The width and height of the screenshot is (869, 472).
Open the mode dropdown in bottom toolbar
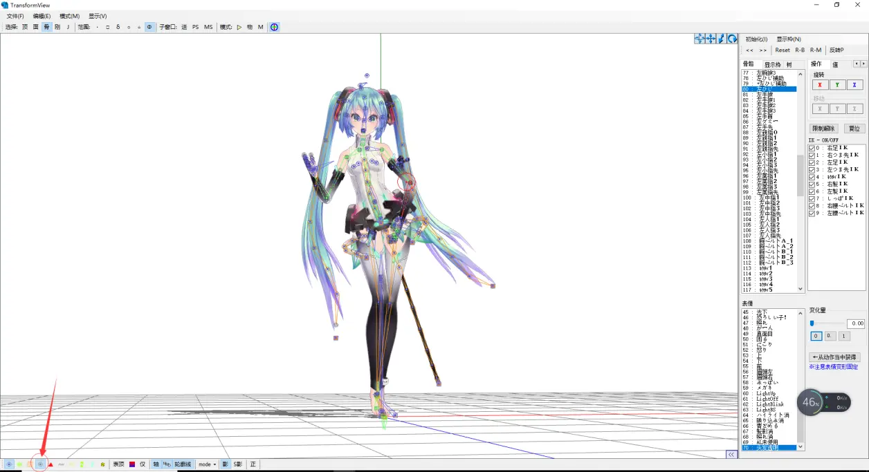(208, 464)
